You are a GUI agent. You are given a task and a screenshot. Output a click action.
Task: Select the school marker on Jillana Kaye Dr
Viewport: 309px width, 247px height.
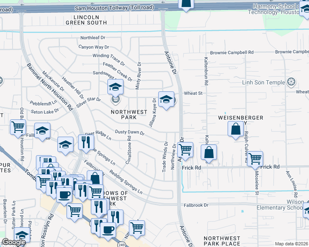[166, 100]
